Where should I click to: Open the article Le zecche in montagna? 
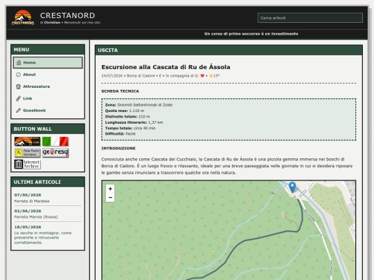(43, 238)
